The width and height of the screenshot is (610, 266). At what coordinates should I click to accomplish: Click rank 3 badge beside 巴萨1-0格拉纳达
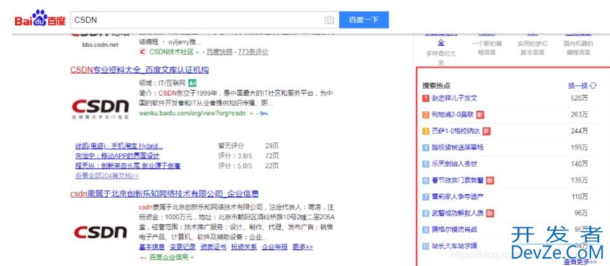425,131
